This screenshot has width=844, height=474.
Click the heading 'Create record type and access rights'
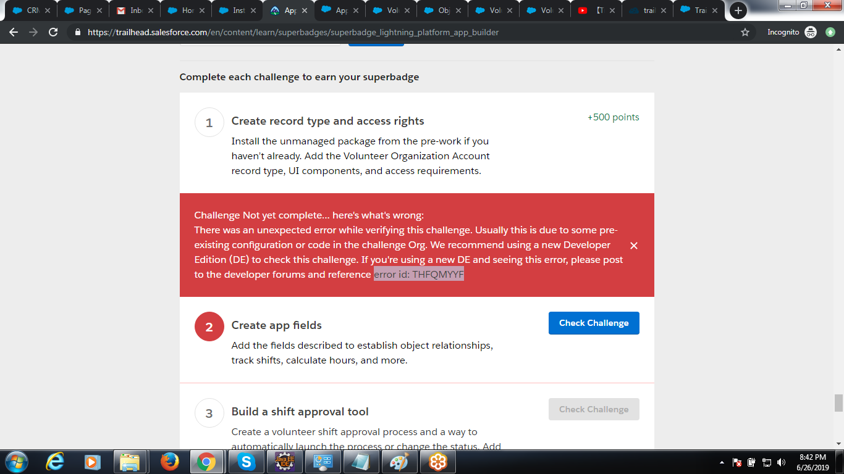327,121
